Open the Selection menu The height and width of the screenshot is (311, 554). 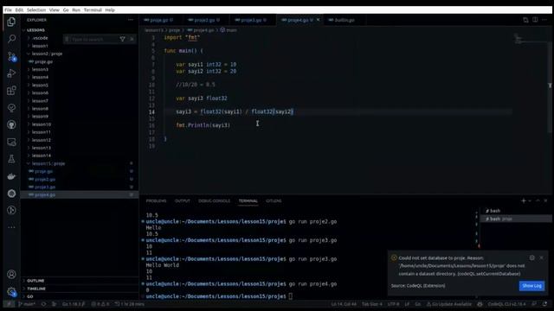coord(36,10)
